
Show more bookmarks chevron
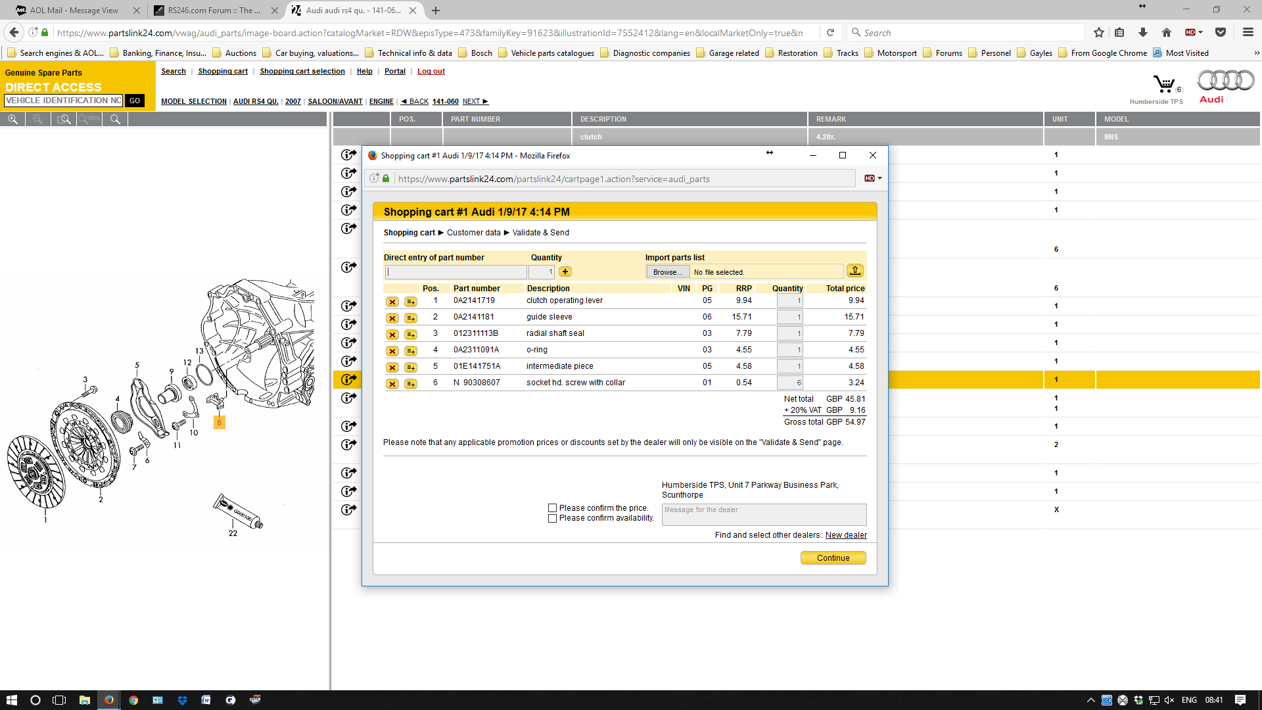[1256, 53]
